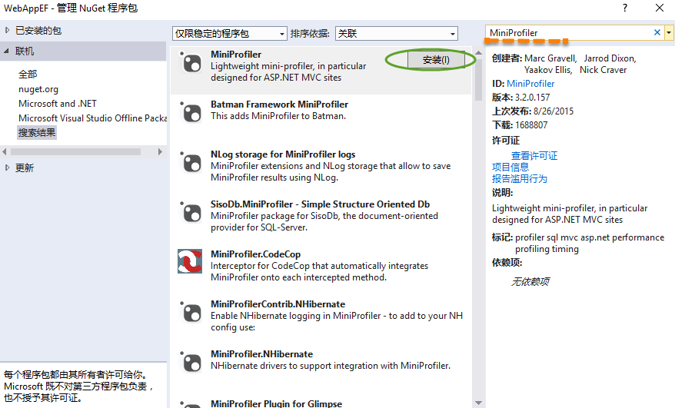Viewport: 675px width, 408px height.
Task: Click the MiniProfiler.NHibernate package icon
Action: pos(190,363)
